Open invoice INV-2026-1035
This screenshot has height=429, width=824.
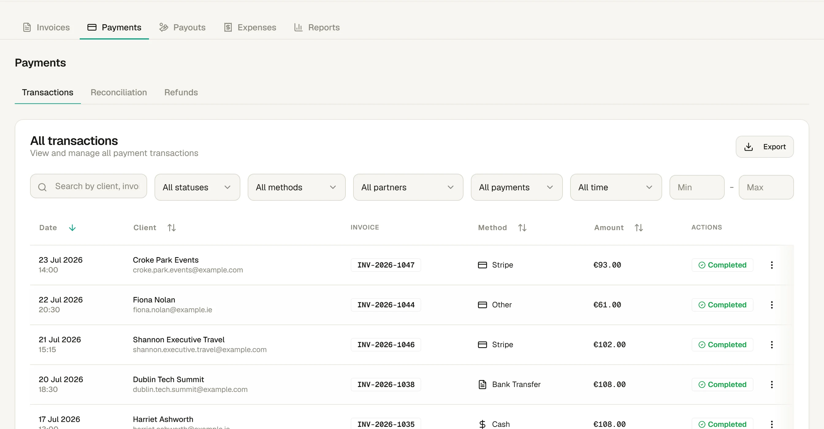386,424
